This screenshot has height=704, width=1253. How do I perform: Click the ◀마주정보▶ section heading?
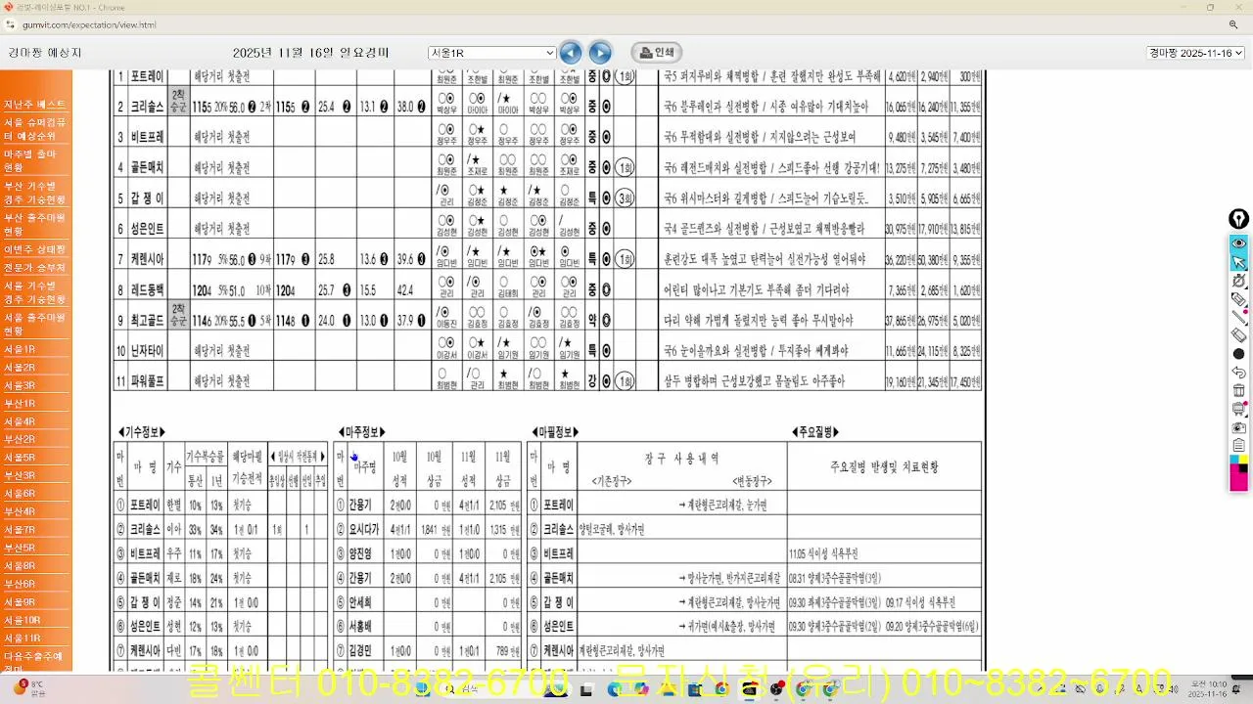point(362,431)
